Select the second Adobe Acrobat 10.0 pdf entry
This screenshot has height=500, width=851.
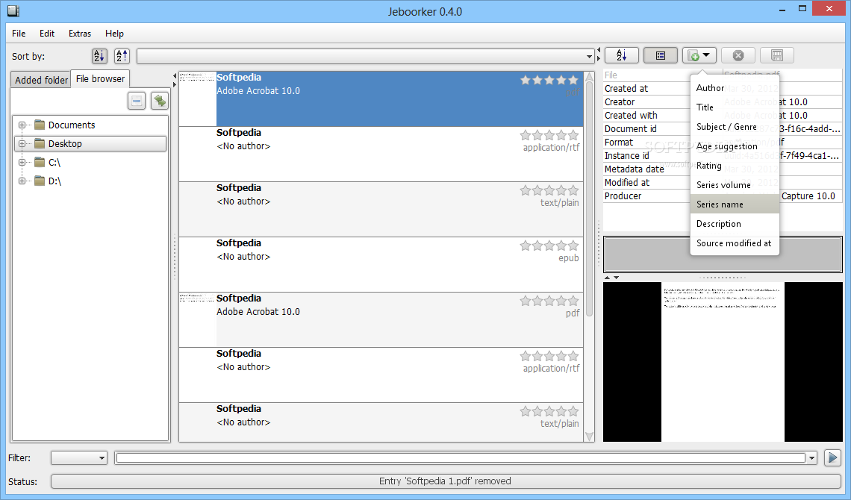pyautogui.click(x=381, y=320)
